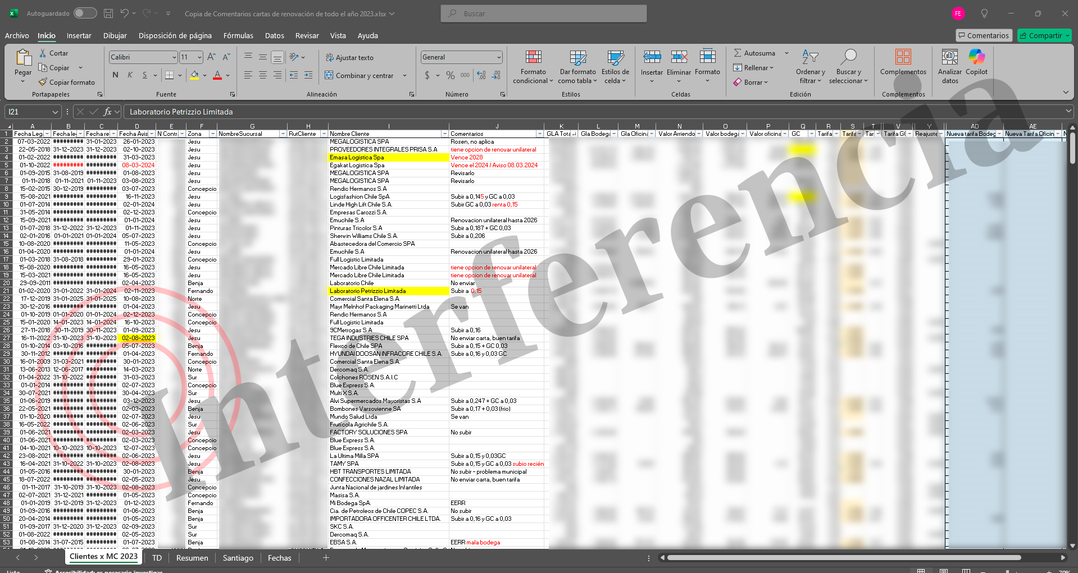Open Zona column filter dropdown
Image resolution: width=1078 pixels, height=573 pixels.
pyautogui.click(x=212, y=134)
